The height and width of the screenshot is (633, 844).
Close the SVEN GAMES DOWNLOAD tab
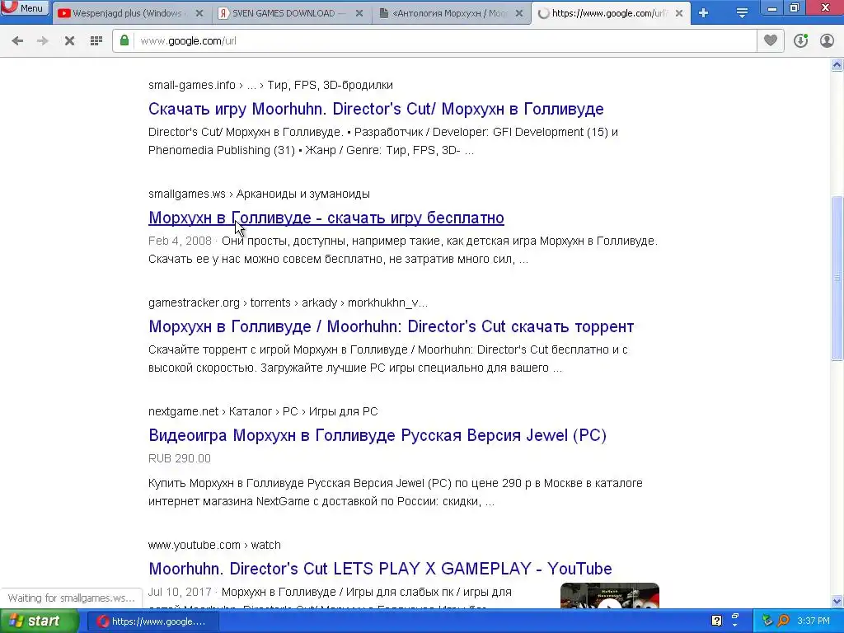359,13
